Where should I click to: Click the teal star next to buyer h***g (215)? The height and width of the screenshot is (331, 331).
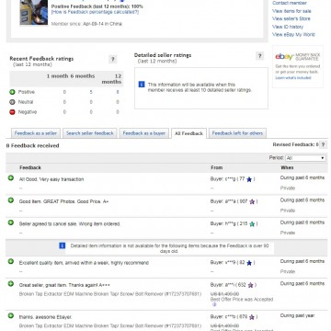pos(252,224)
